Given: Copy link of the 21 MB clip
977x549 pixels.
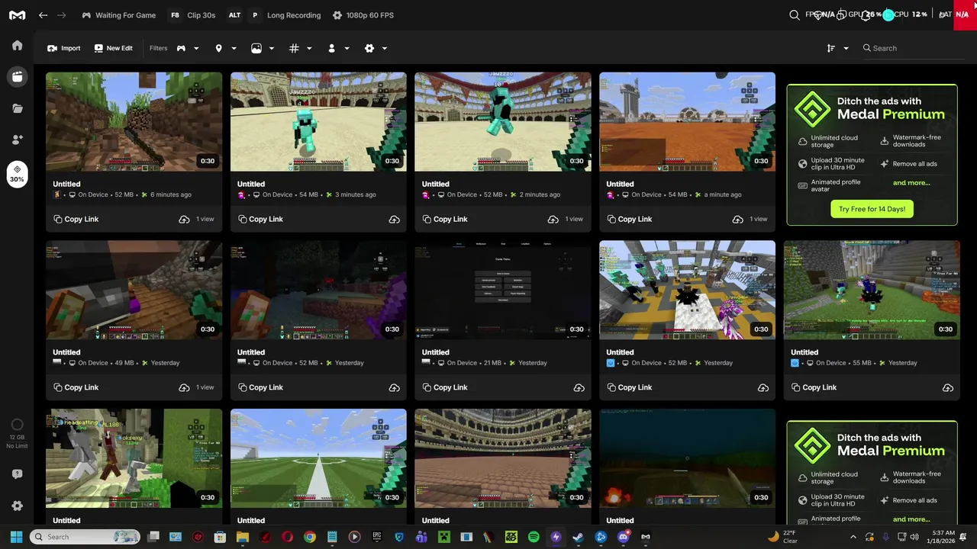Looking at the screenshot, I should (444, 388).
